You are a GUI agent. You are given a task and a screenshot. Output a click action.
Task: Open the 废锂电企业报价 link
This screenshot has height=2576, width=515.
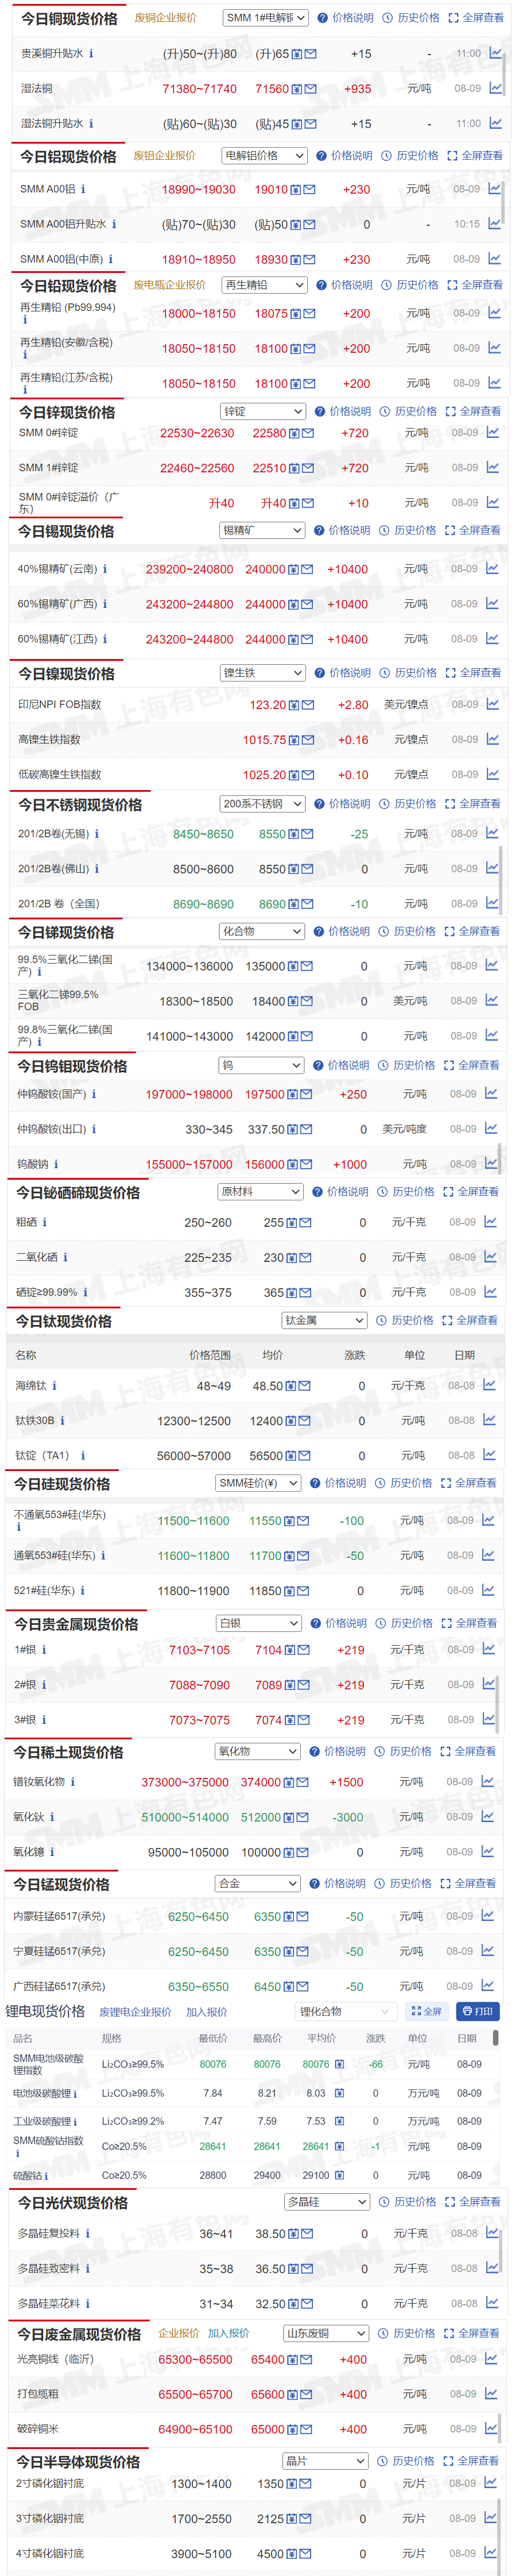click(x=135, y=2012)
